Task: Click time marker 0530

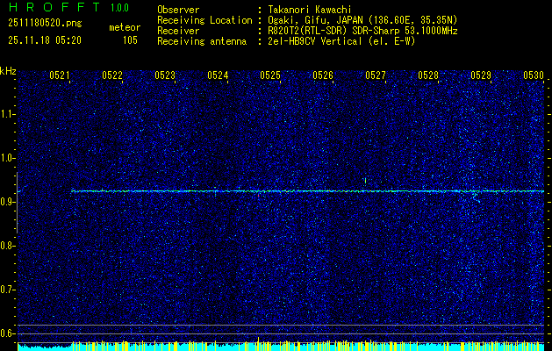Action: click(x=534, y=75)
